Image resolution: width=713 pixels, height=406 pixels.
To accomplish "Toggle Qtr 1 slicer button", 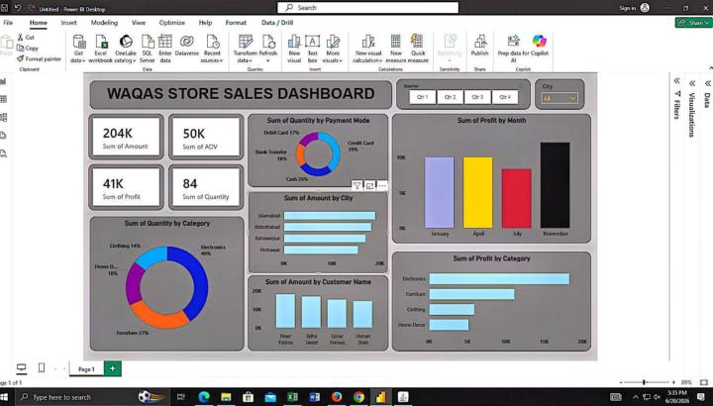I will (x=423, y=97).
